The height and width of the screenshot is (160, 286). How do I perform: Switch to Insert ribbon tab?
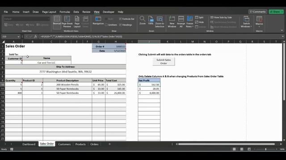tap(26, 12)
